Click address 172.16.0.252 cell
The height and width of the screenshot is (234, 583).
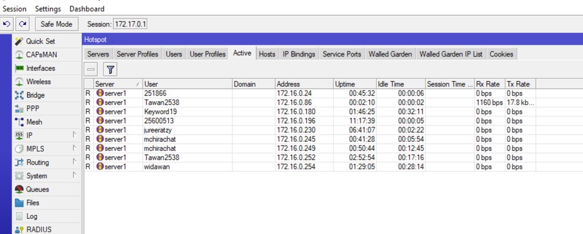[x=304, y=158]
